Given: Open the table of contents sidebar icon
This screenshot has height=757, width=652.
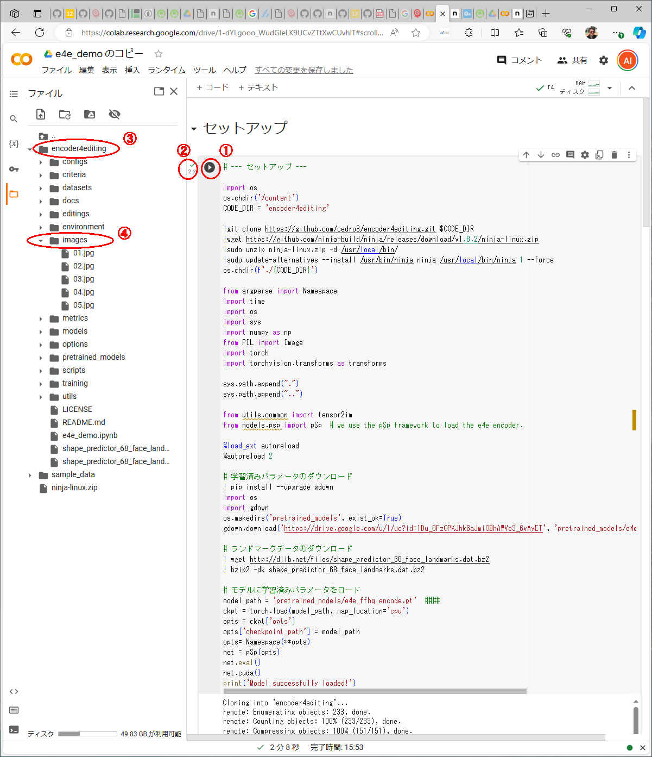Looking at the screenshot, I should point(14,94).
